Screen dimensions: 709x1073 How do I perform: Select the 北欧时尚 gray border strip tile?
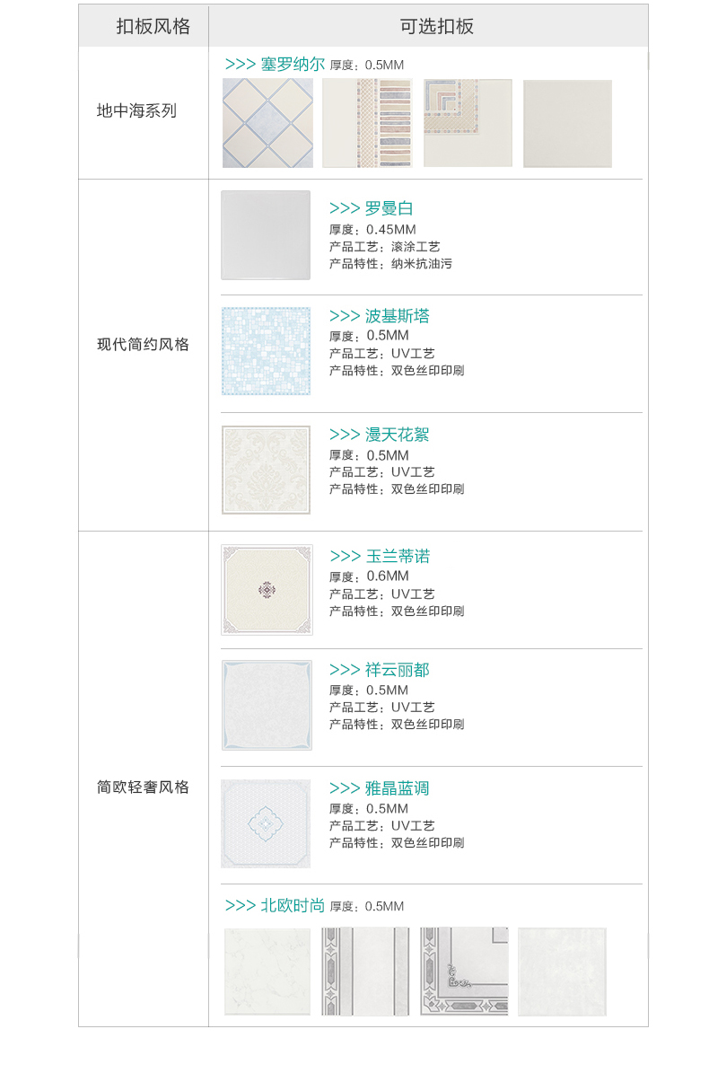pos(365,972)
